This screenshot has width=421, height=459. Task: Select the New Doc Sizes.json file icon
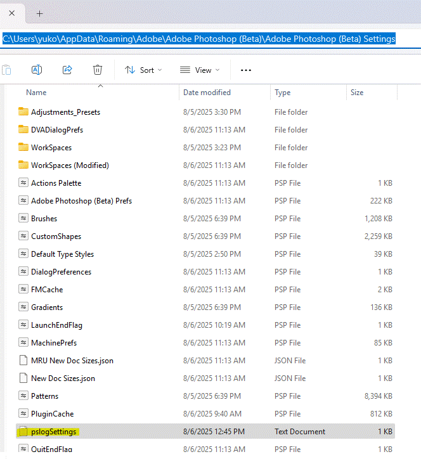tap(23, 378)
